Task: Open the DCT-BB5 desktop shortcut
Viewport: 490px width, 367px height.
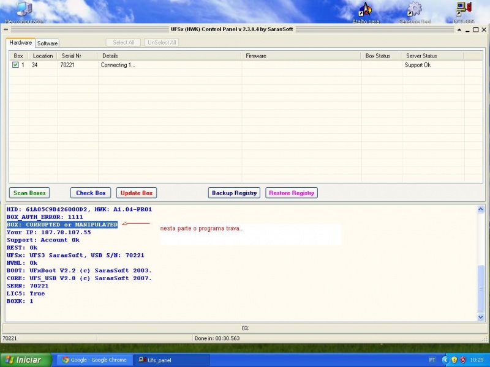Action: click(x=464, y=12)
